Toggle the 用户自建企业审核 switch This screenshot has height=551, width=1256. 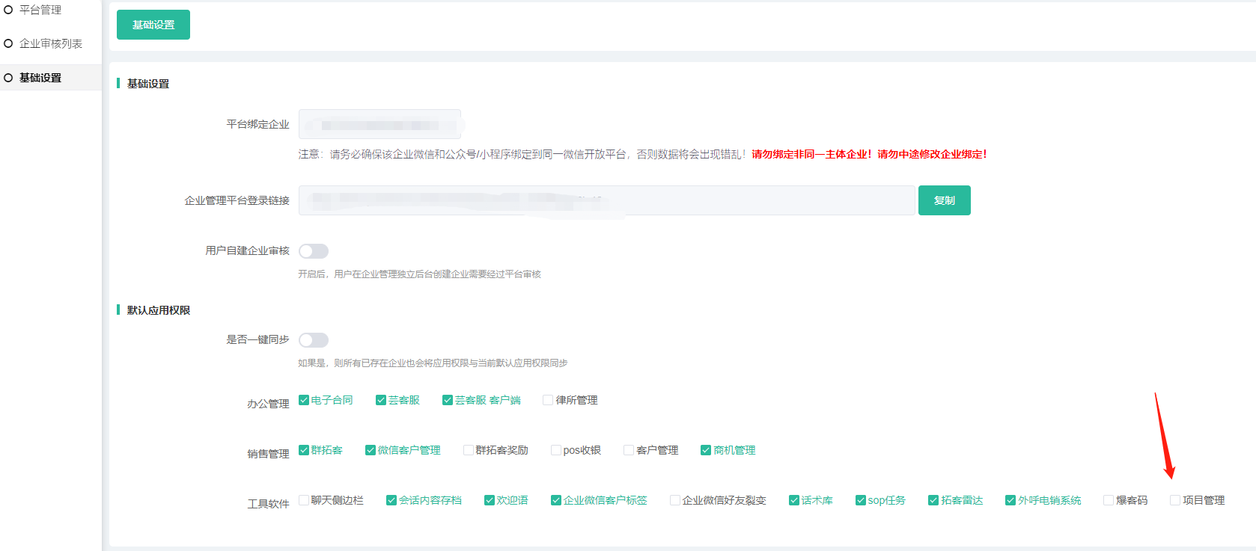(x=314, y=251)
